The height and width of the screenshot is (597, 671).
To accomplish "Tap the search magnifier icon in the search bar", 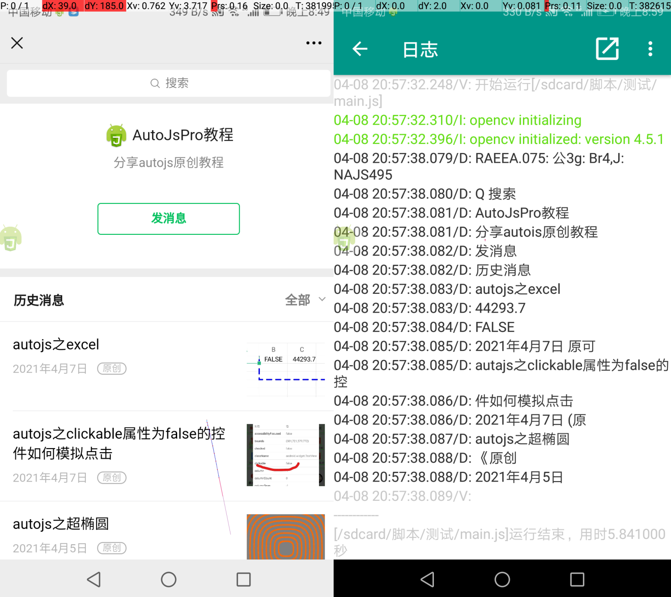I will click(x=154, y=83).
